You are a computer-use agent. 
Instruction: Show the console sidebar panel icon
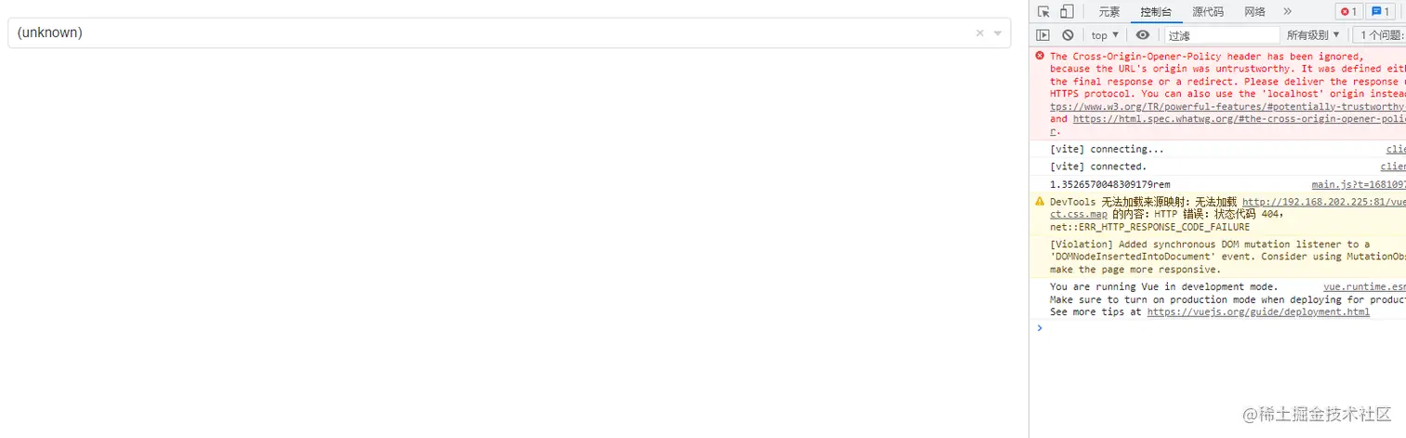1043,35
